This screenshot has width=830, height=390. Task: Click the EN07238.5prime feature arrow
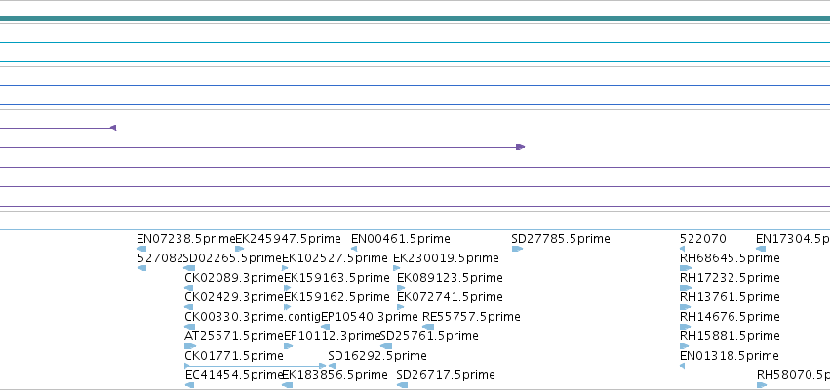tap(141, 249)
